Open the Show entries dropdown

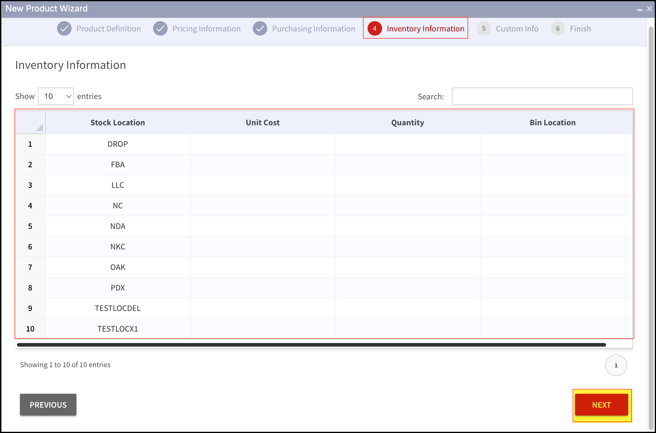[56, 96]
